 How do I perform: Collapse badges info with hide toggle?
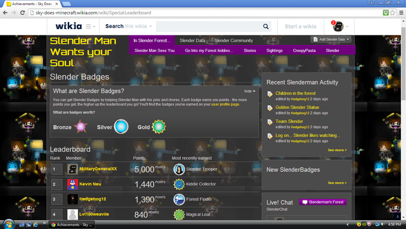click(x=249, y=91)
